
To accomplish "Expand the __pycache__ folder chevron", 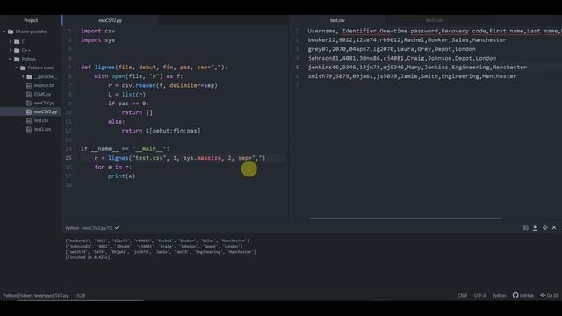I will click(23, 76).
